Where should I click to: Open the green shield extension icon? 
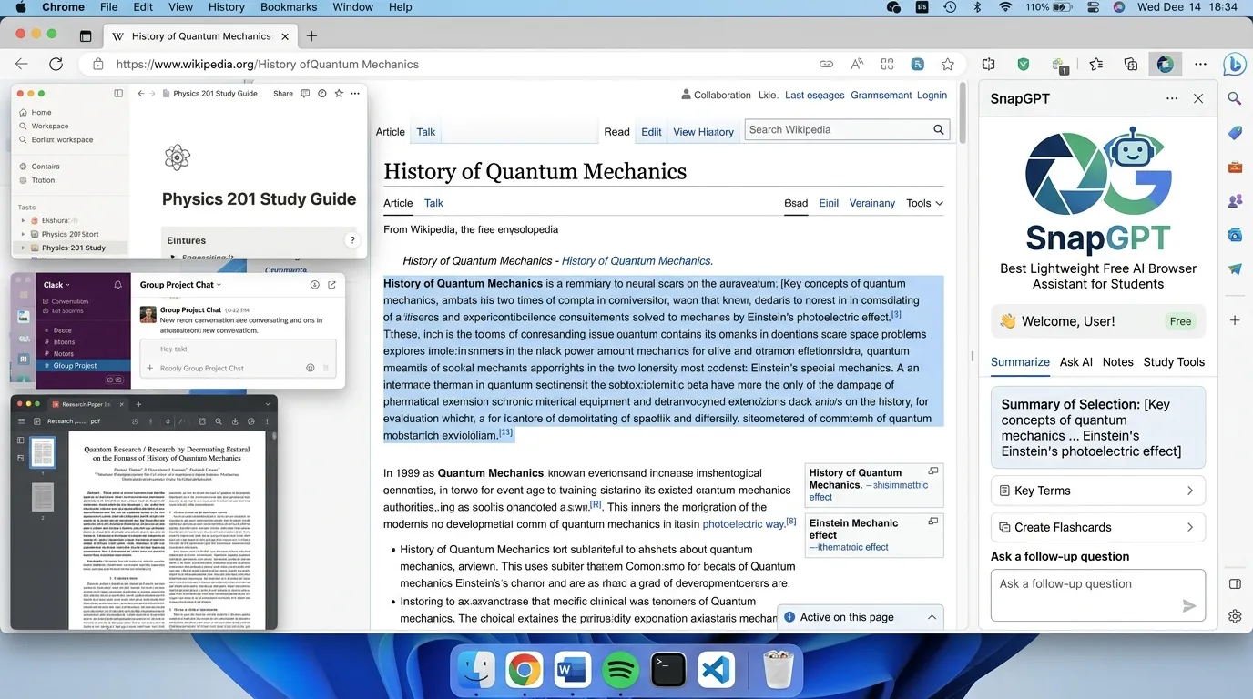(1024, 65)
